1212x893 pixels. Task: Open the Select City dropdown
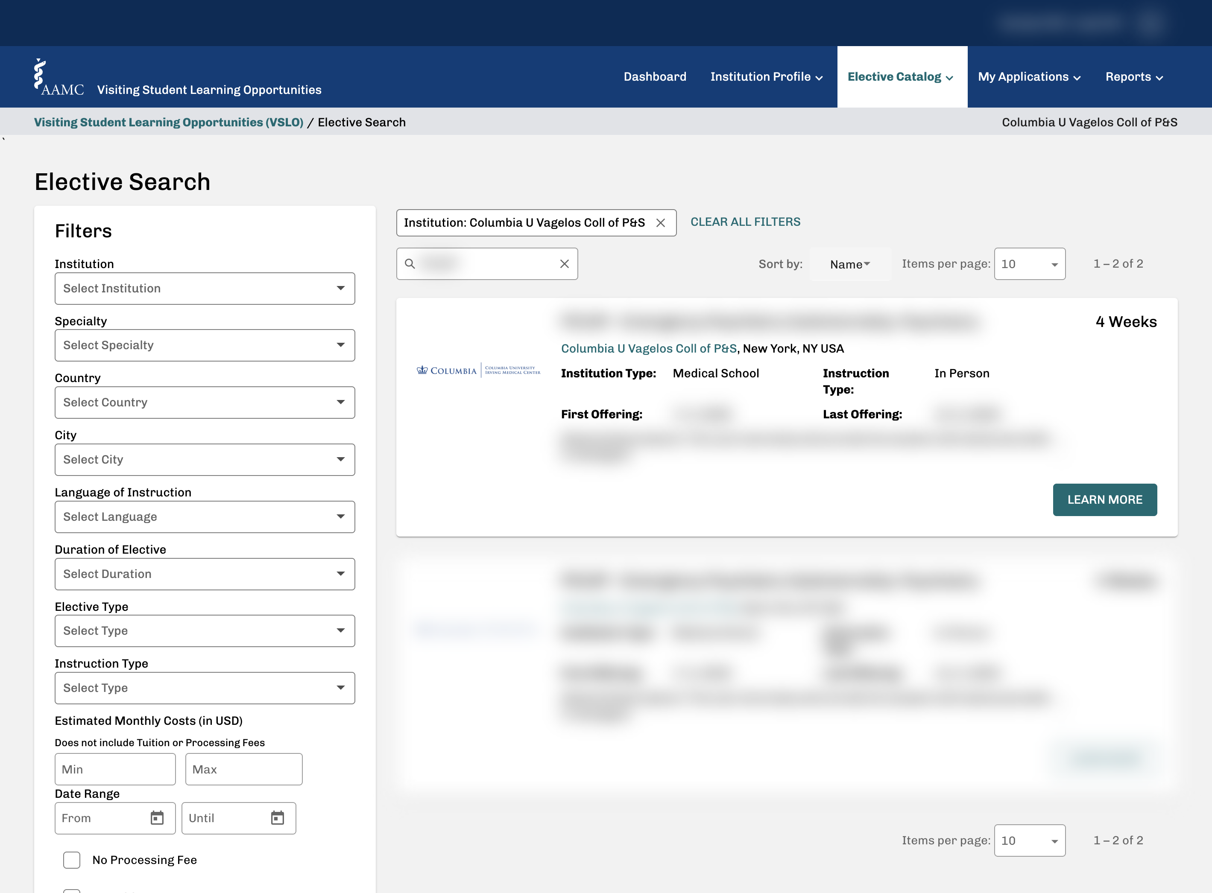point(205,459)
